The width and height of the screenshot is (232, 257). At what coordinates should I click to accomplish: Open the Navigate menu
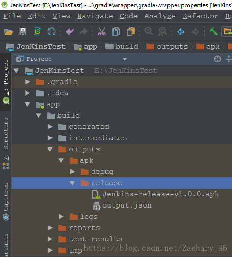[x=95, y=16]
